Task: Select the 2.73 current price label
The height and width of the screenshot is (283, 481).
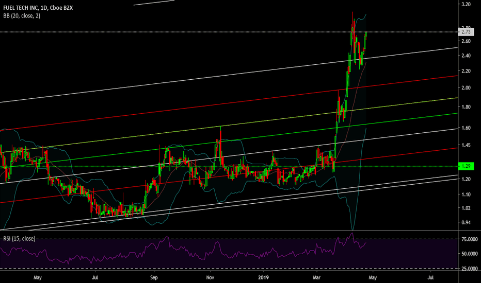Action: point(466,32)
